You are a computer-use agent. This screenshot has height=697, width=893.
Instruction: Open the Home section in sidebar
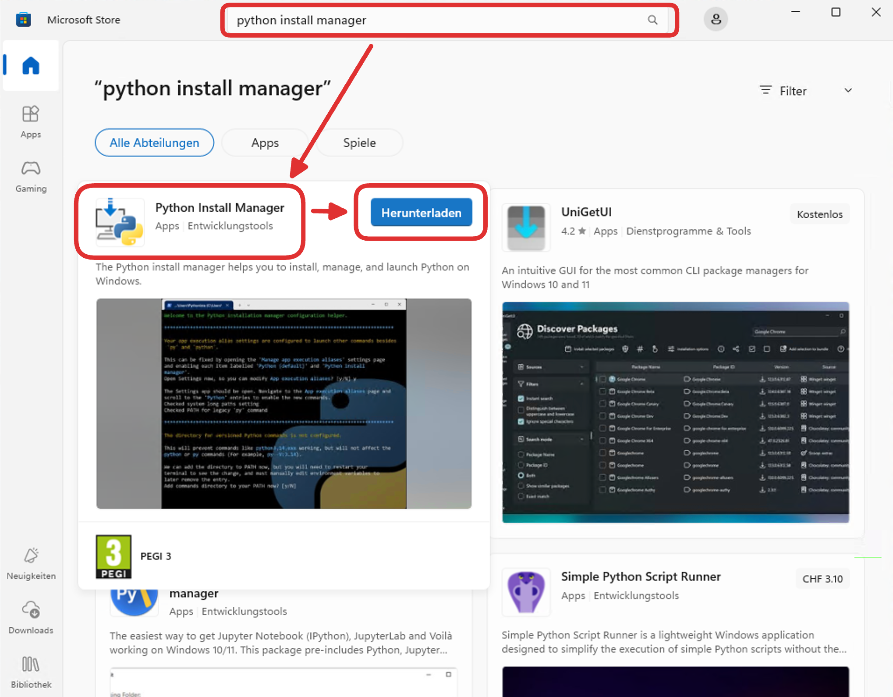(x=31, y=66)
